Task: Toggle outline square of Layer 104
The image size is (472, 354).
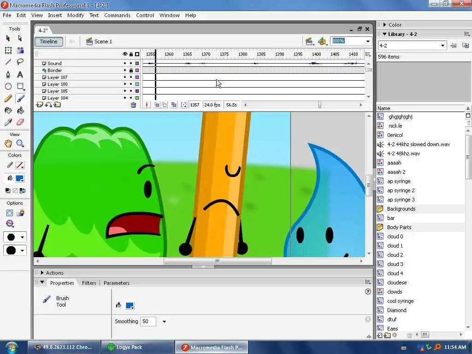Action: point(137,98)
